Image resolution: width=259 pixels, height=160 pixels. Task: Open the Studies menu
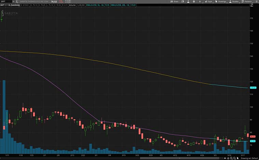[x=234, y=2]
